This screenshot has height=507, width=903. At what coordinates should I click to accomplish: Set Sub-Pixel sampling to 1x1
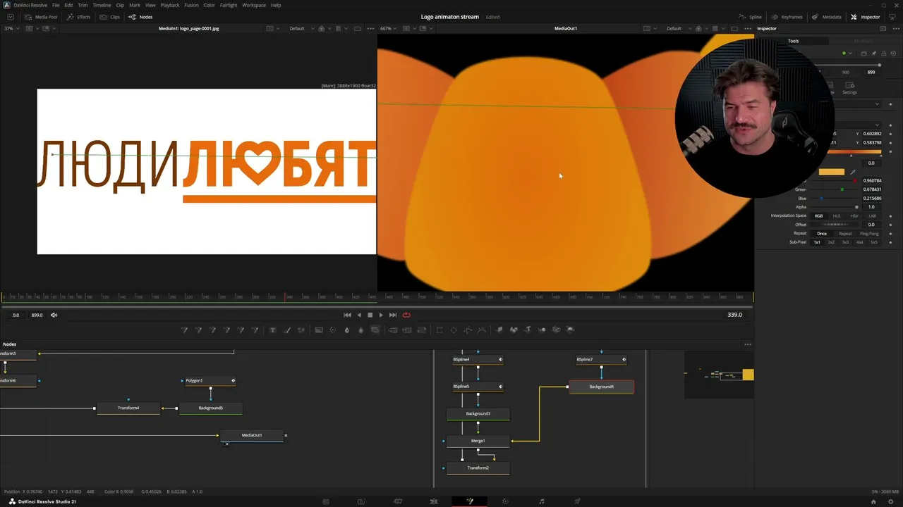pos(817,242)
